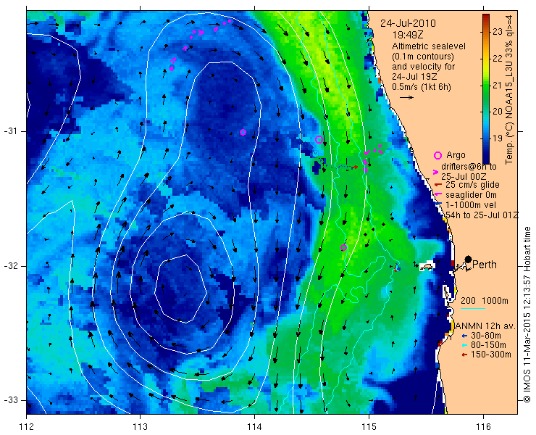Click the red glide arrow legend marker
The image size is (536, 435).
tap(437, 185)
